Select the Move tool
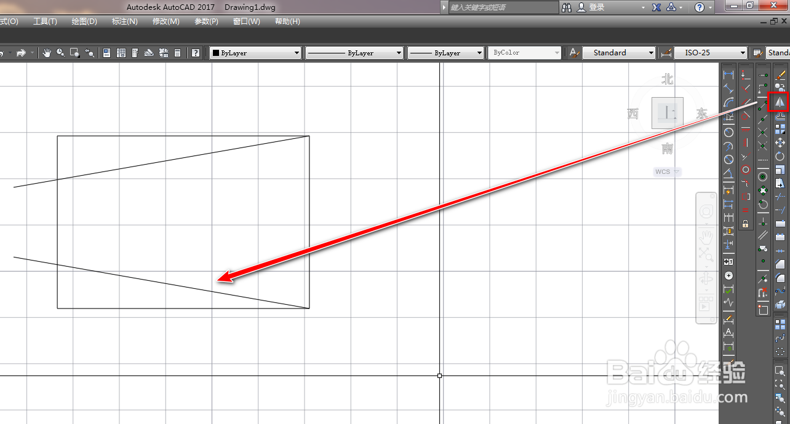Screen dimensions: 790x424 tap(780, 143)
